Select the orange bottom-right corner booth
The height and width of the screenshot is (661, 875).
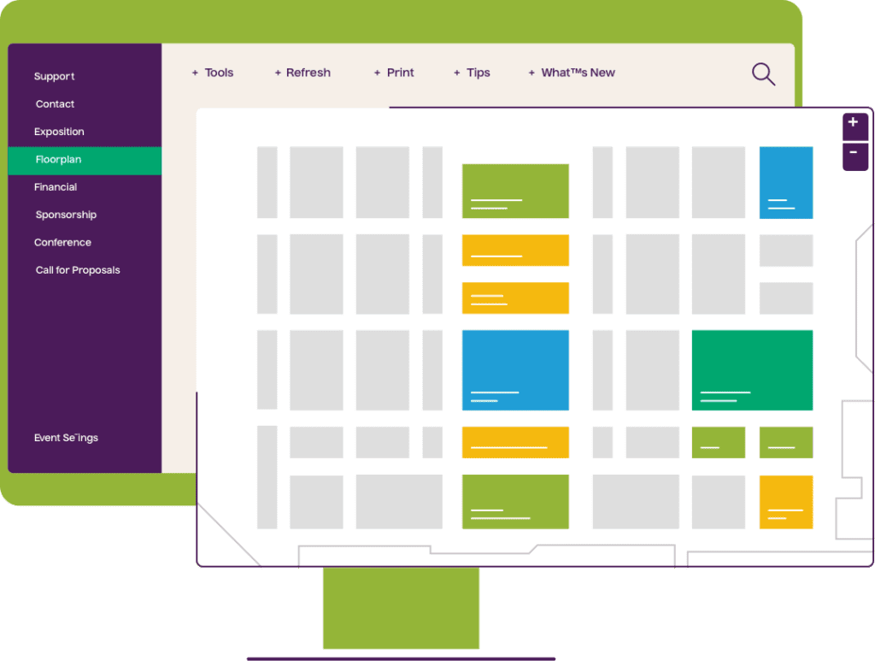pos(786,502)
